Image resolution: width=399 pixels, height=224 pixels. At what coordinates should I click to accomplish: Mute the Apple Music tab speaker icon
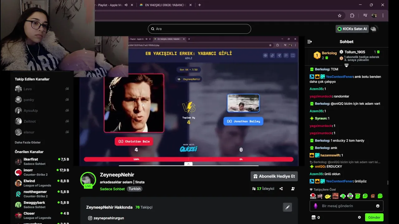pos(126,5)
